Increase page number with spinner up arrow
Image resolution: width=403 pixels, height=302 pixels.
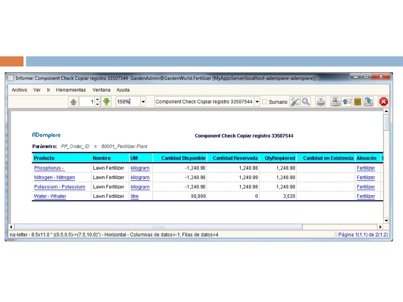[x=98, y=99]
